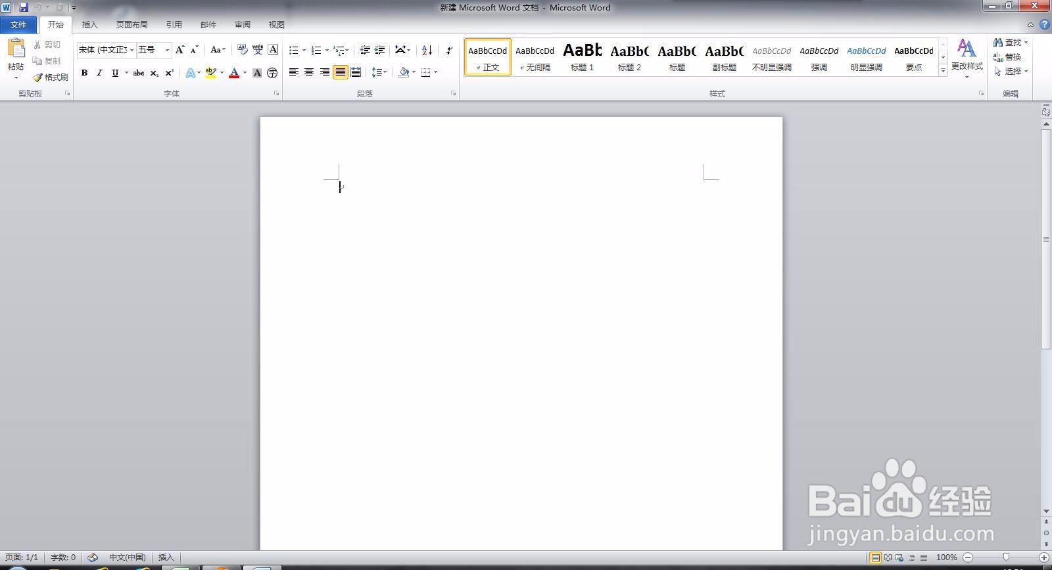Viewport: 1052px width, 570px height.
Task: Toggle Underline formatting
Action: pos(115,73)
